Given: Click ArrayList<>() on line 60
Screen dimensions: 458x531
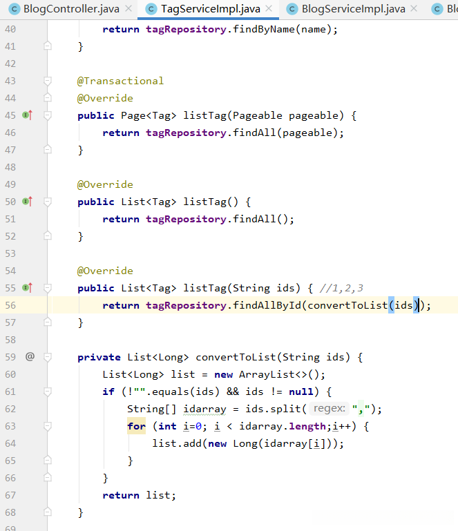Looking at the screenshot, I should point(279,374).
